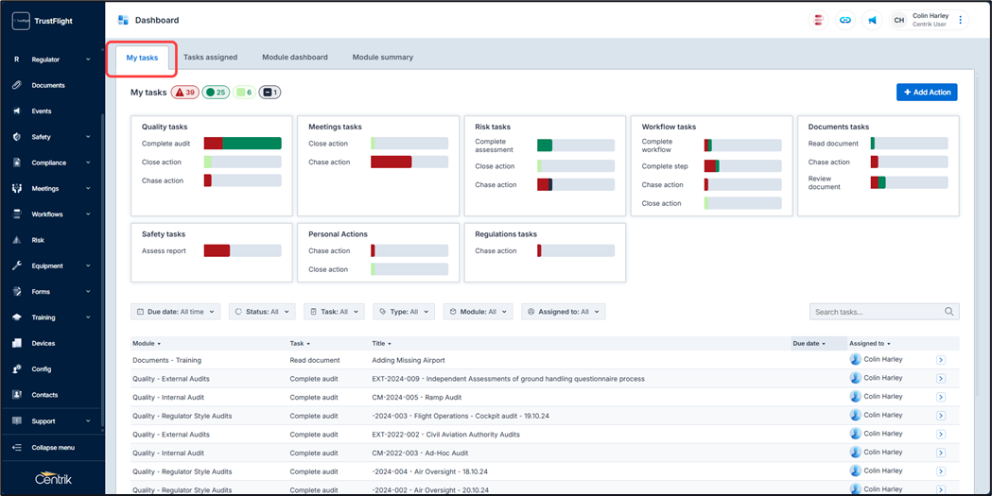Click the megaphone announcements icon in header
The width and height of the screenshot is (992, 496).
click(x=872, y=20)
